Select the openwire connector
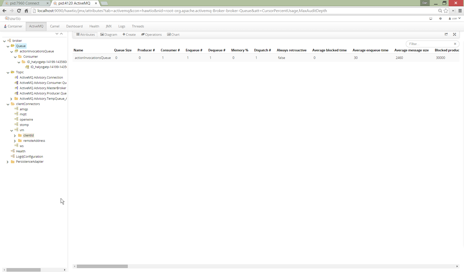Image resolution: width=464 pixels, height=272 pixels. pos(26,119)
